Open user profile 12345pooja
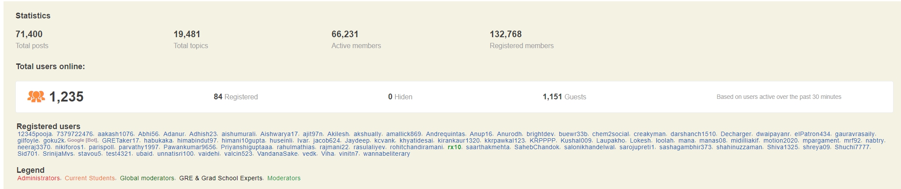Viewport: 901px width, 189px height. click(35, 134)
